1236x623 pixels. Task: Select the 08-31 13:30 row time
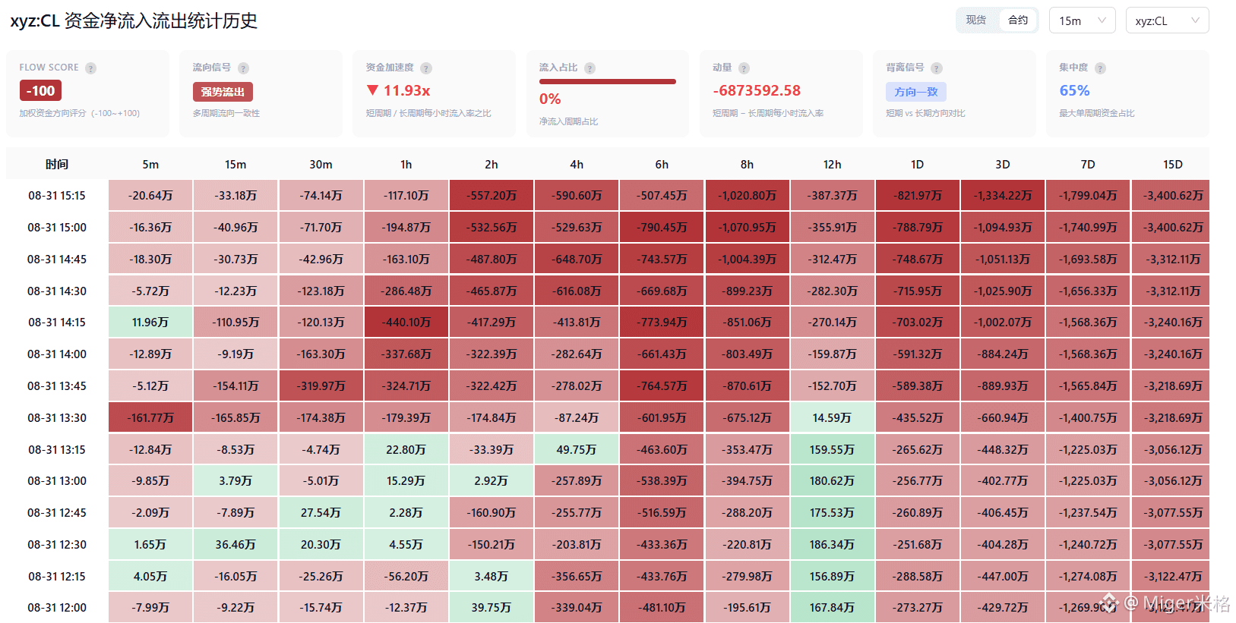(57, 418)
